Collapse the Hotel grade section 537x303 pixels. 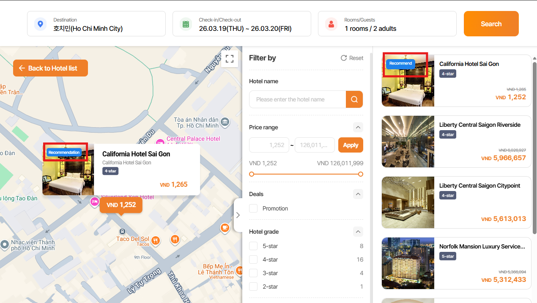point(358,232)
